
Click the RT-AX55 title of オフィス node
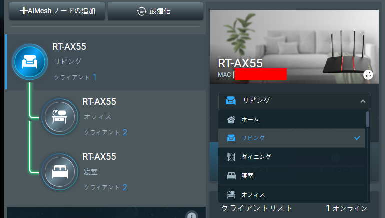click(99, 102)
